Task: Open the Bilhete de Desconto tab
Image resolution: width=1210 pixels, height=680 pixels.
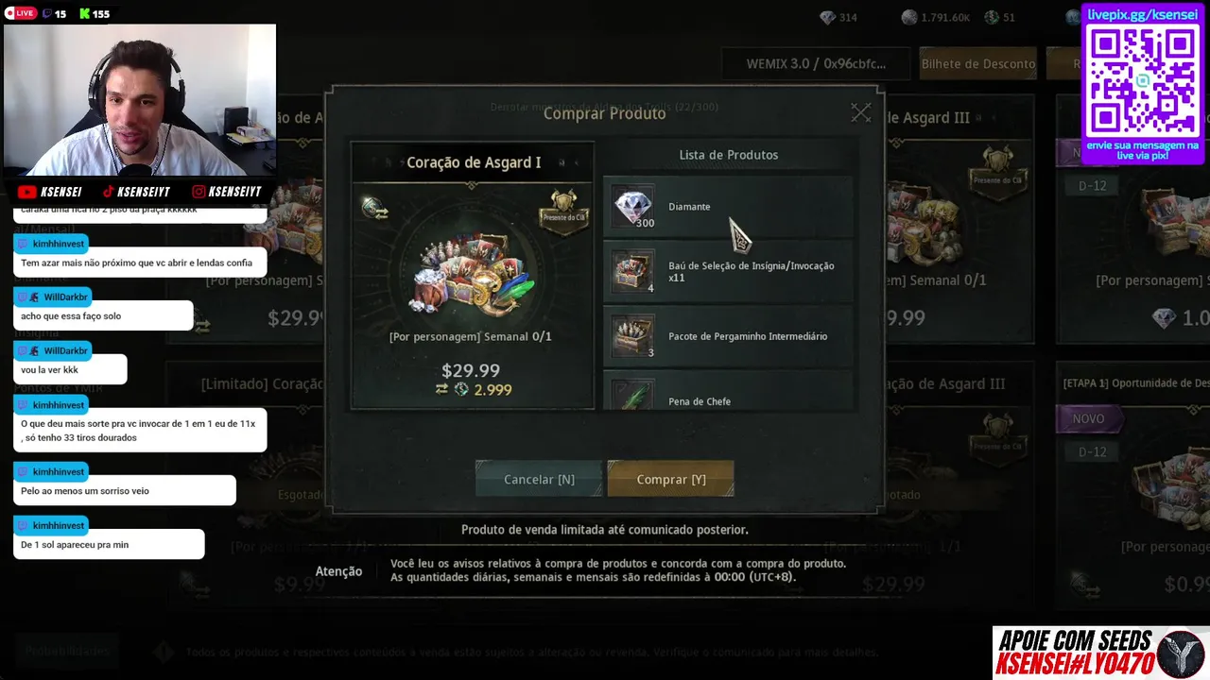Action: 978,64
